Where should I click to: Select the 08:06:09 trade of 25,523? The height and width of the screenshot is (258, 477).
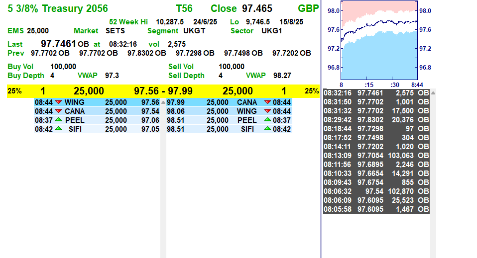click(x=376, y=200)
